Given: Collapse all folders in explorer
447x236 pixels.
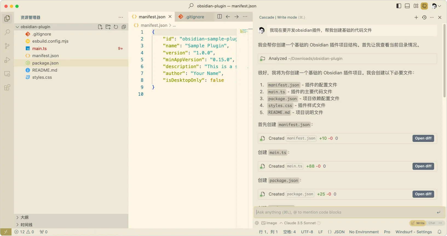Looking at the screenshot, I should pyautogui.click(x=124, y=27).
